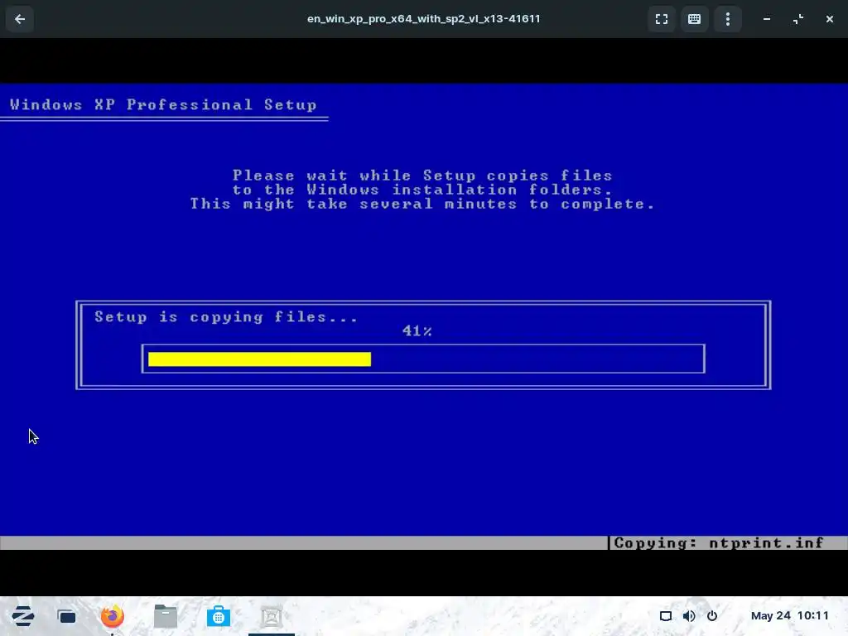
Task: Open the keyboard shortcuts menu
Action: [x=695, y=19]
